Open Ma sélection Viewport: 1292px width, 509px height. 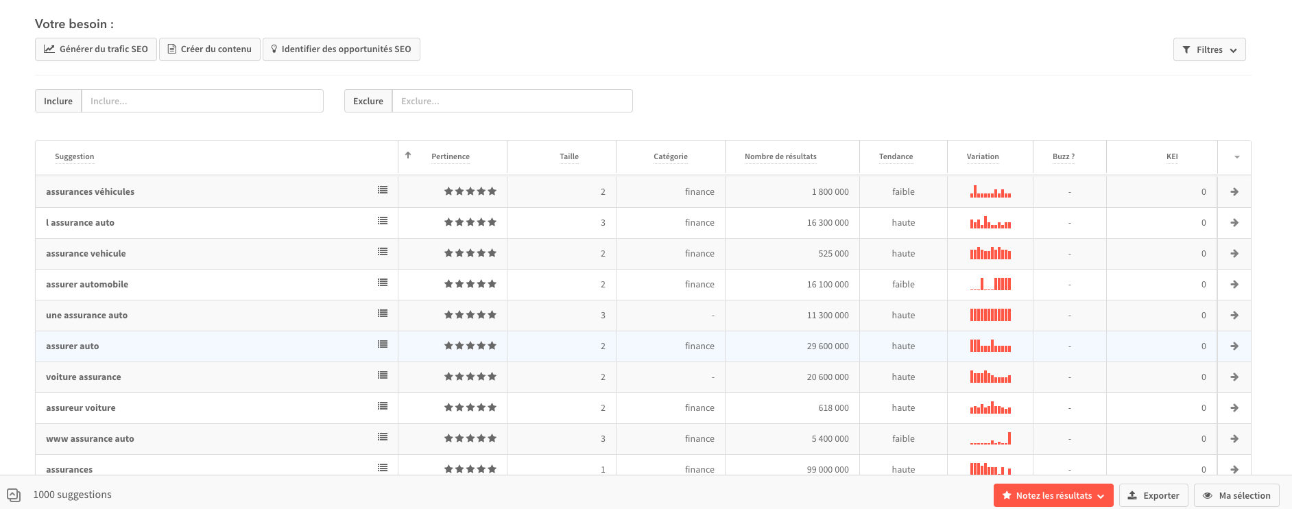coord(1236,495)
